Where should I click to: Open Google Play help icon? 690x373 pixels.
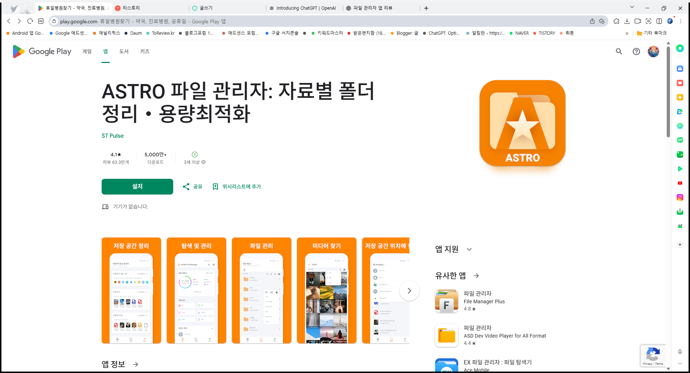tap(636, 51)
